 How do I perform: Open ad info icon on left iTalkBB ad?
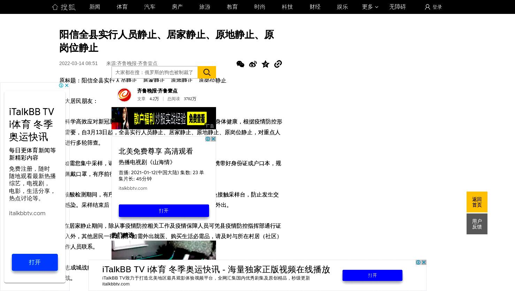pos(61,85)
